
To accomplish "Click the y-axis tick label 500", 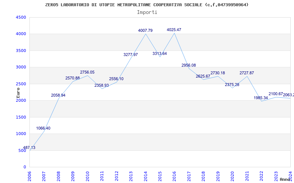I will pyautogui.click(x=22, y=150).
